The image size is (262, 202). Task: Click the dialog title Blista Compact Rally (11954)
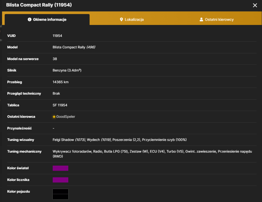tap(39, 5)
